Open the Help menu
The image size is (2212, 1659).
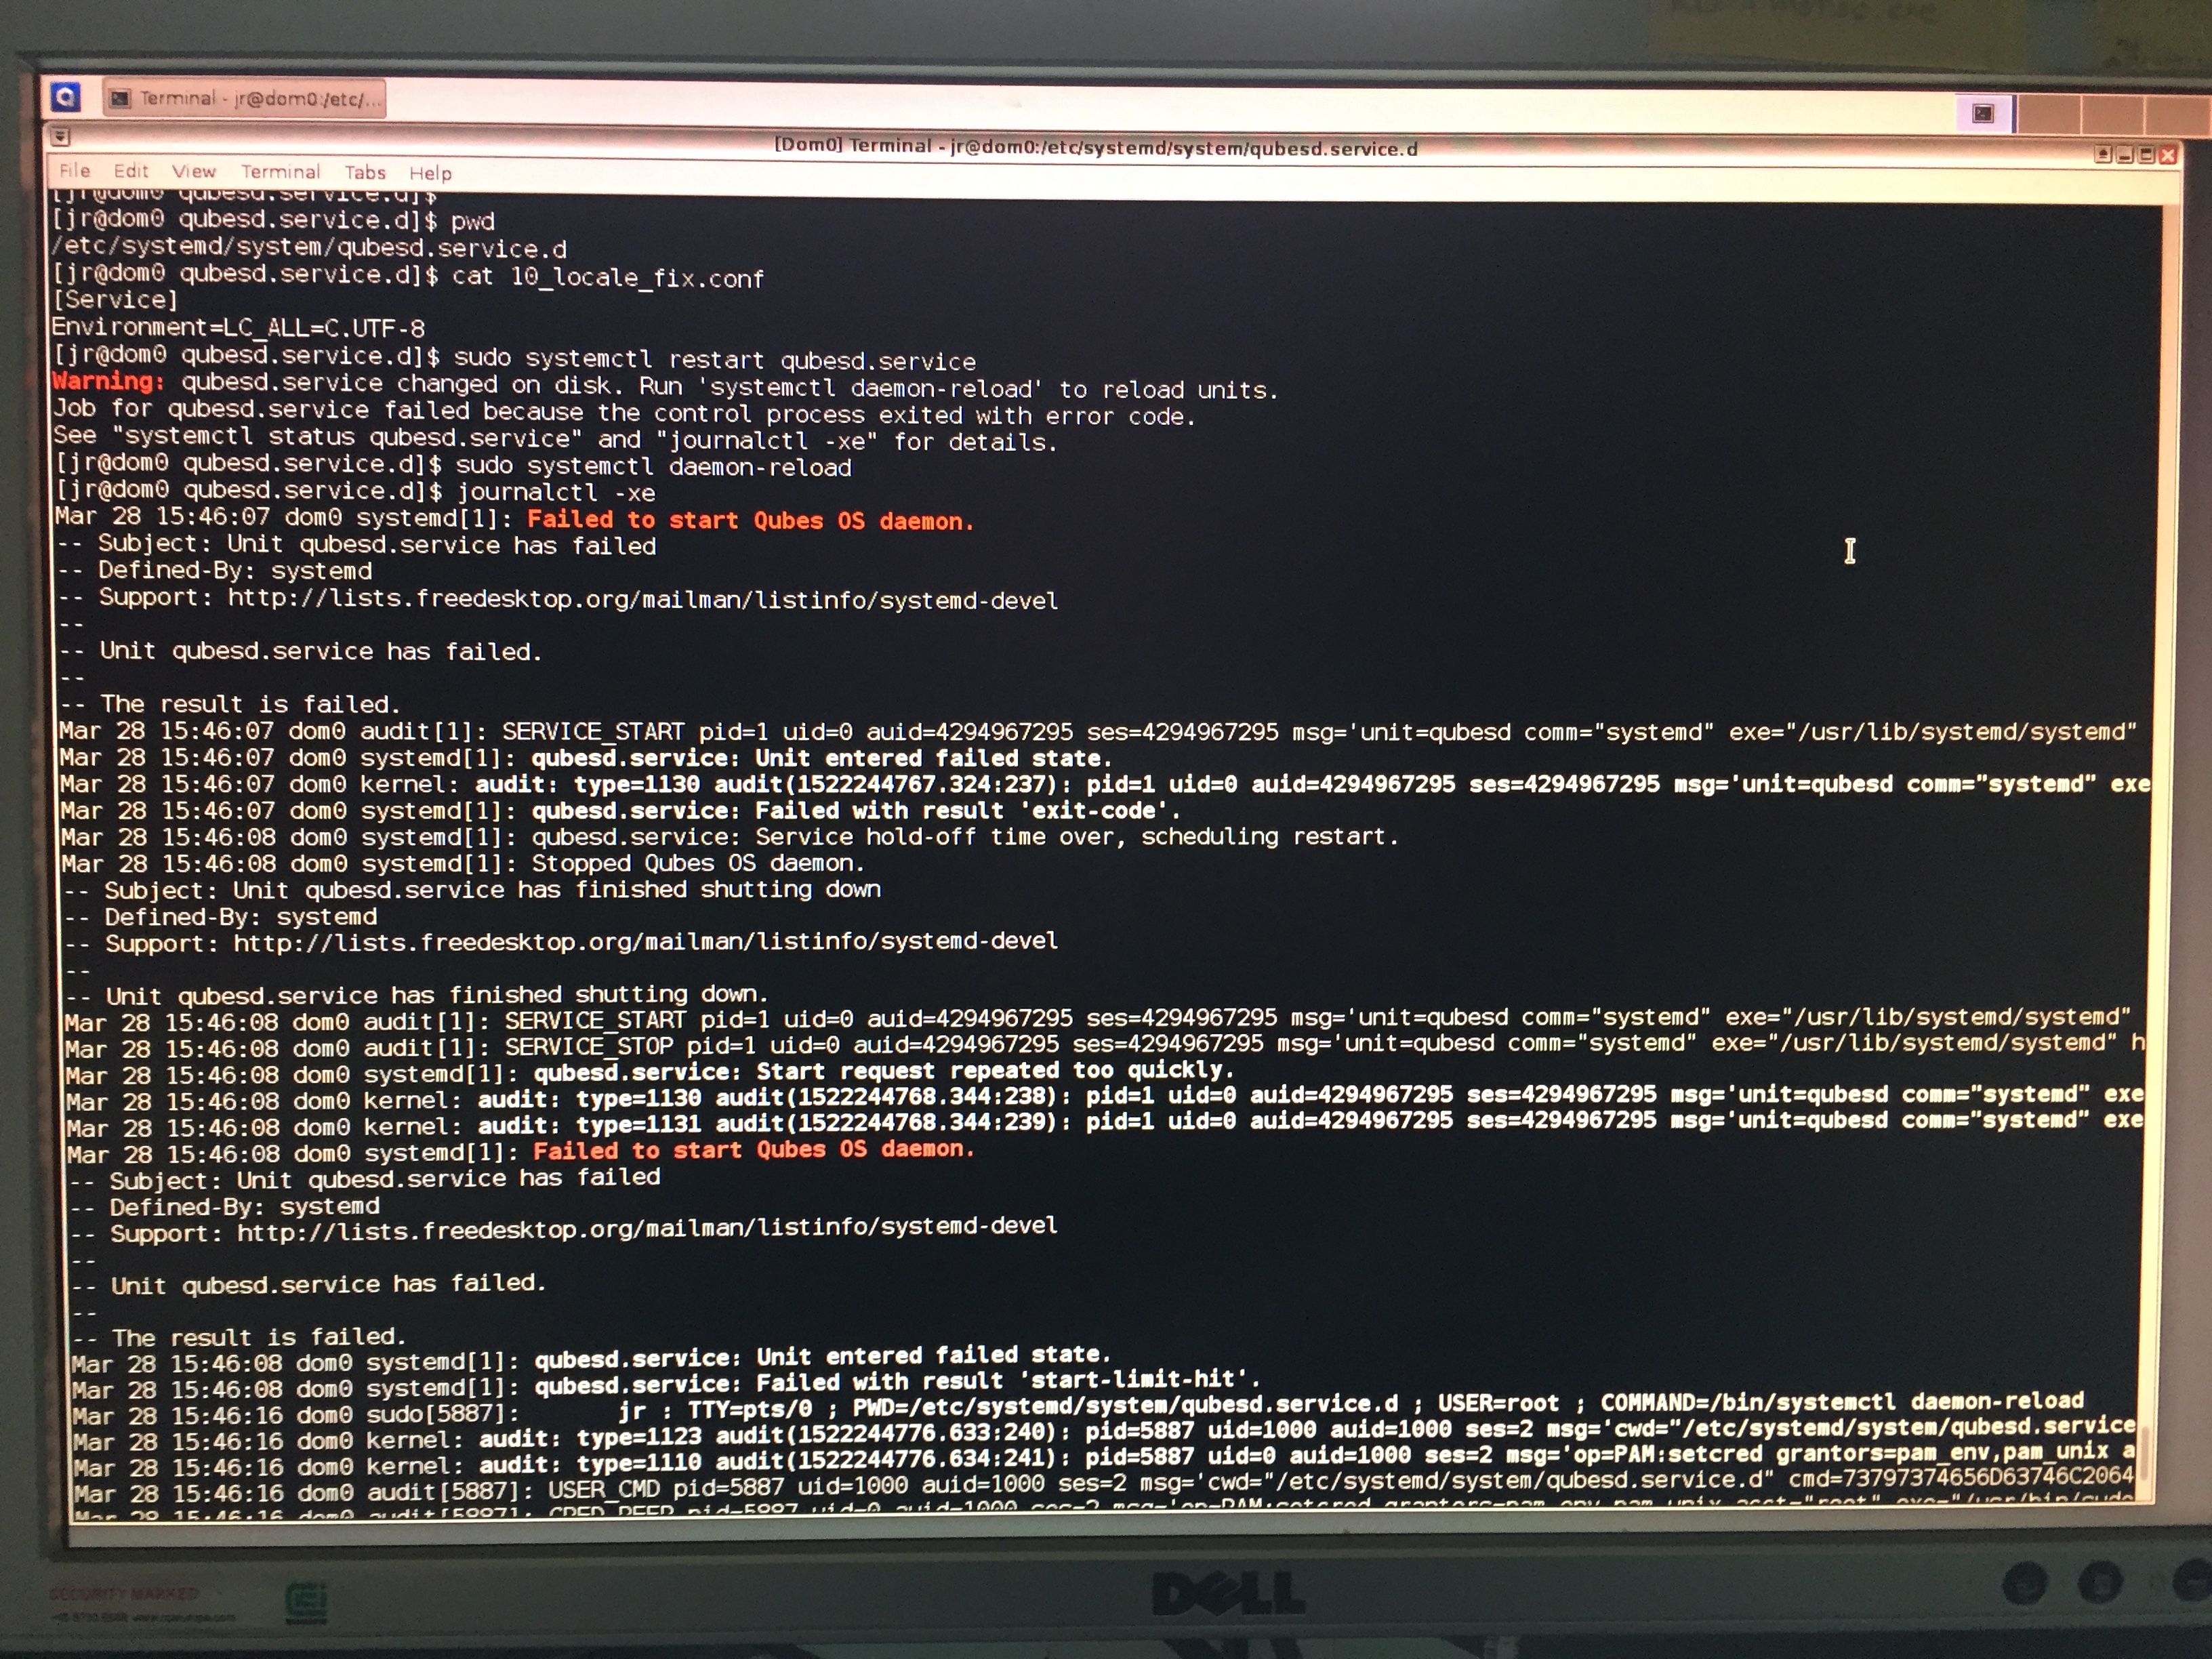(430, 174)
